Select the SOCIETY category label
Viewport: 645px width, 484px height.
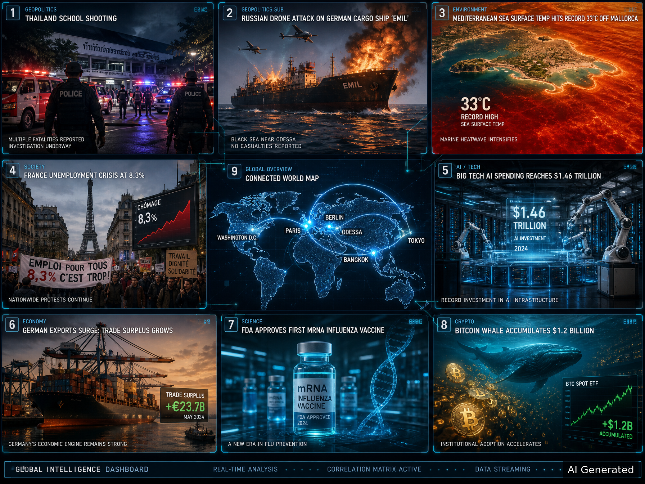(x=35, y=167)
